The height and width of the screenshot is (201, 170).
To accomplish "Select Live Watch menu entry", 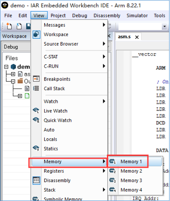I will click(x=55, y=111).
